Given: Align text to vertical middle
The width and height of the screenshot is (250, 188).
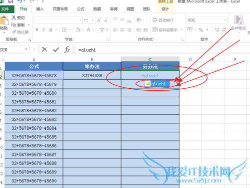Looking at the screenshot, I should pos(122,20).
